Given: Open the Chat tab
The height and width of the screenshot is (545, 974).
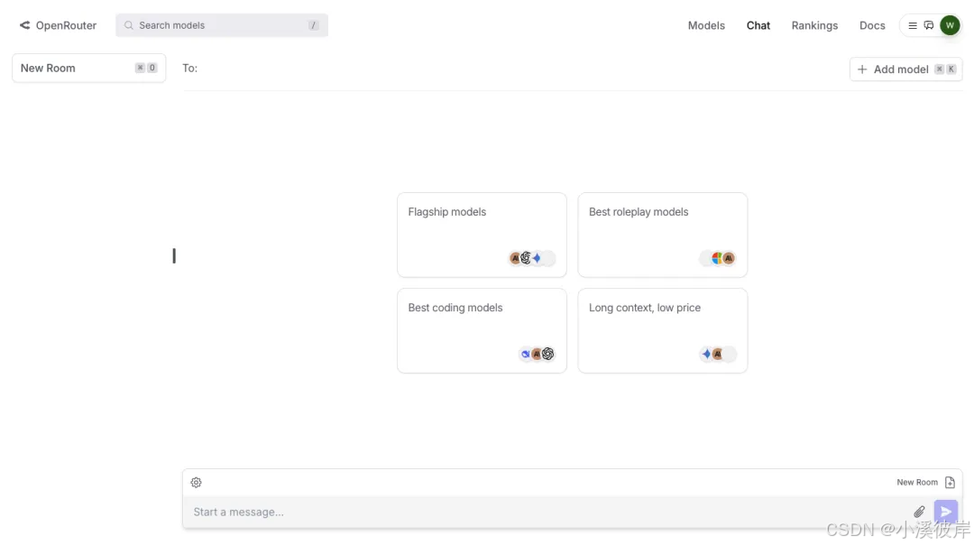Looking at the screenshot, I should (x=758, y=25).
